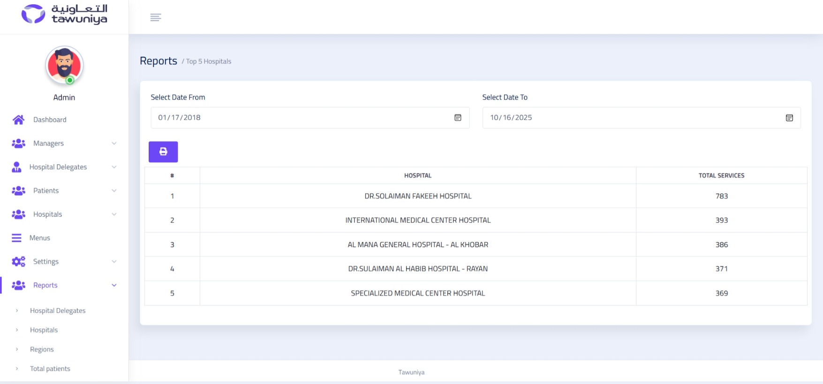Image resolution: width=823 pixels, height=384 pixels.
Task: Click the hamburger menu toggle icon
Action: (x=156, y=17)
